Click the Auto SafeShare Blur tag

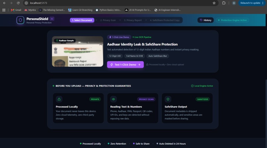tap(157, 56)
